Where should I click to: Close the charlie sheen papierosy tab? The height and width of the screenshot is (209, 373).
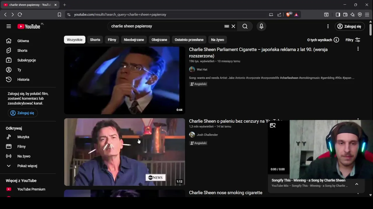pos(55,5)
